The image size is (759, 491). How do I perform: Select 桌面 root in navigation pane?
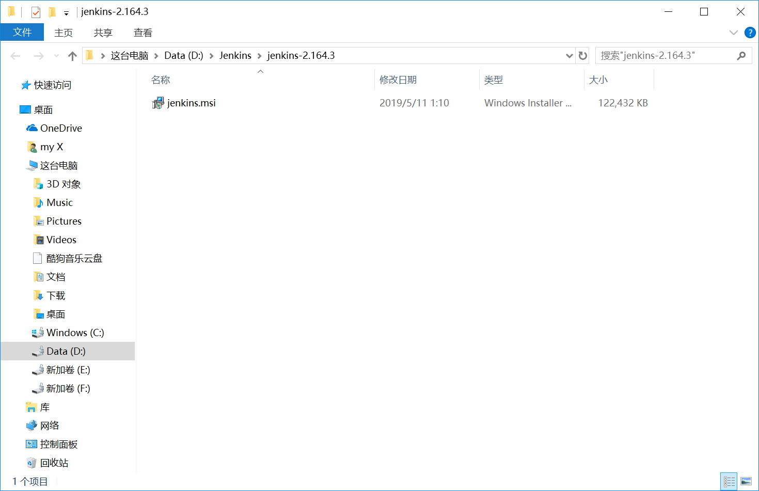(x=43, y=109)
